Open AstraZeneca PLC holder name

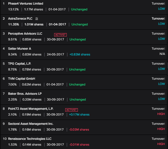point(20,19)
